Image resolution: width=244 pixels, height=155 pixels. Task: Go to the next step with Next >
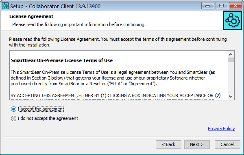pos(197,144)
